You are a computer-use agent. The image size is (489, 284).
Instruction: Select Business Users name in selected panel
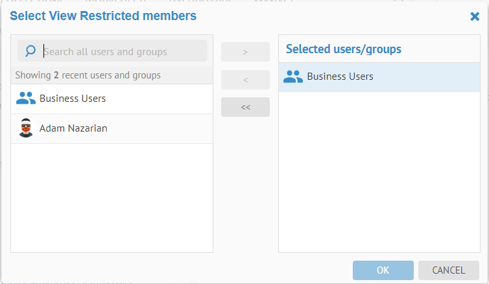(340, 77)
